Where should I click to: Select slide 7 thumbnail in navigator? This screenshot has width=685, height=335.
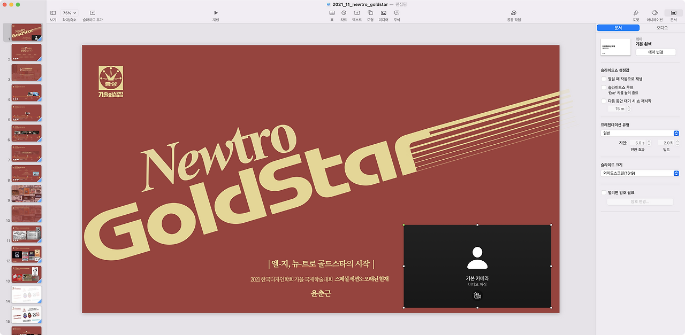click(x=26, y=153)
